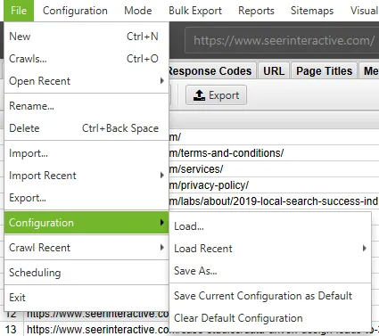Choose Clear Default Configuration
This screenshot has width=379, height=336.
click(270, 318)
